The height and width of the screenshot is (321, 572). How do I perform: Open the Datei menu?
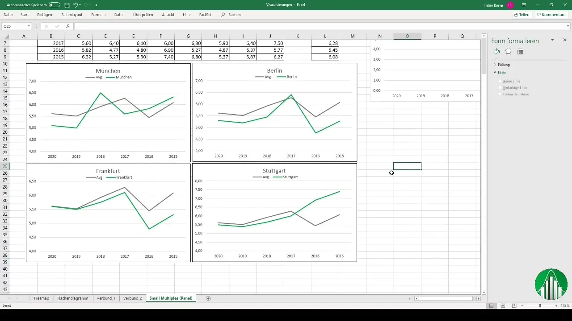[x=8, y=15]
